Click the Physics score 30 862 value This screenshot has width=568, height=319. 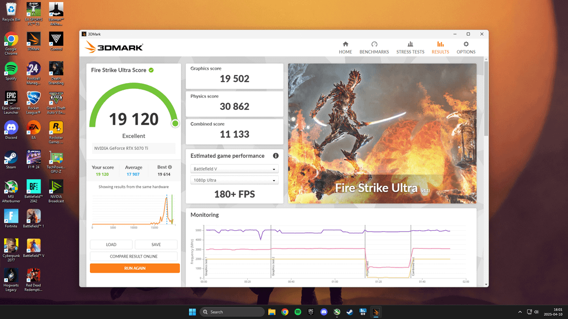235,107
